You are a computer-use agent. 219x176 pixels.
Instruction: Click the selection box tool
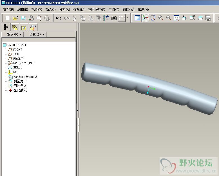tap(122, 18)
